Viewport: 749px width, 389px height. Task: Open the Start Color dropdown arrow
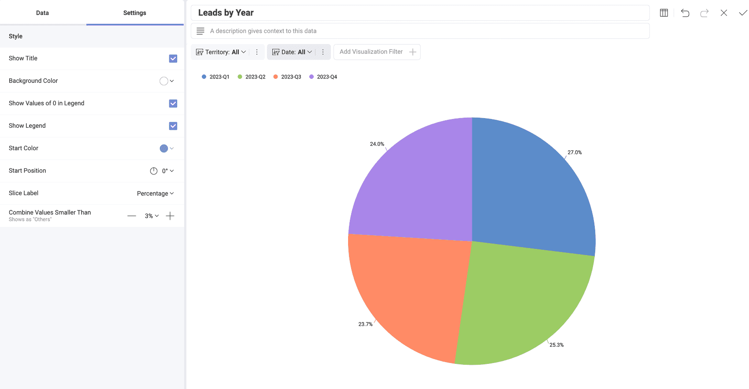172,148
